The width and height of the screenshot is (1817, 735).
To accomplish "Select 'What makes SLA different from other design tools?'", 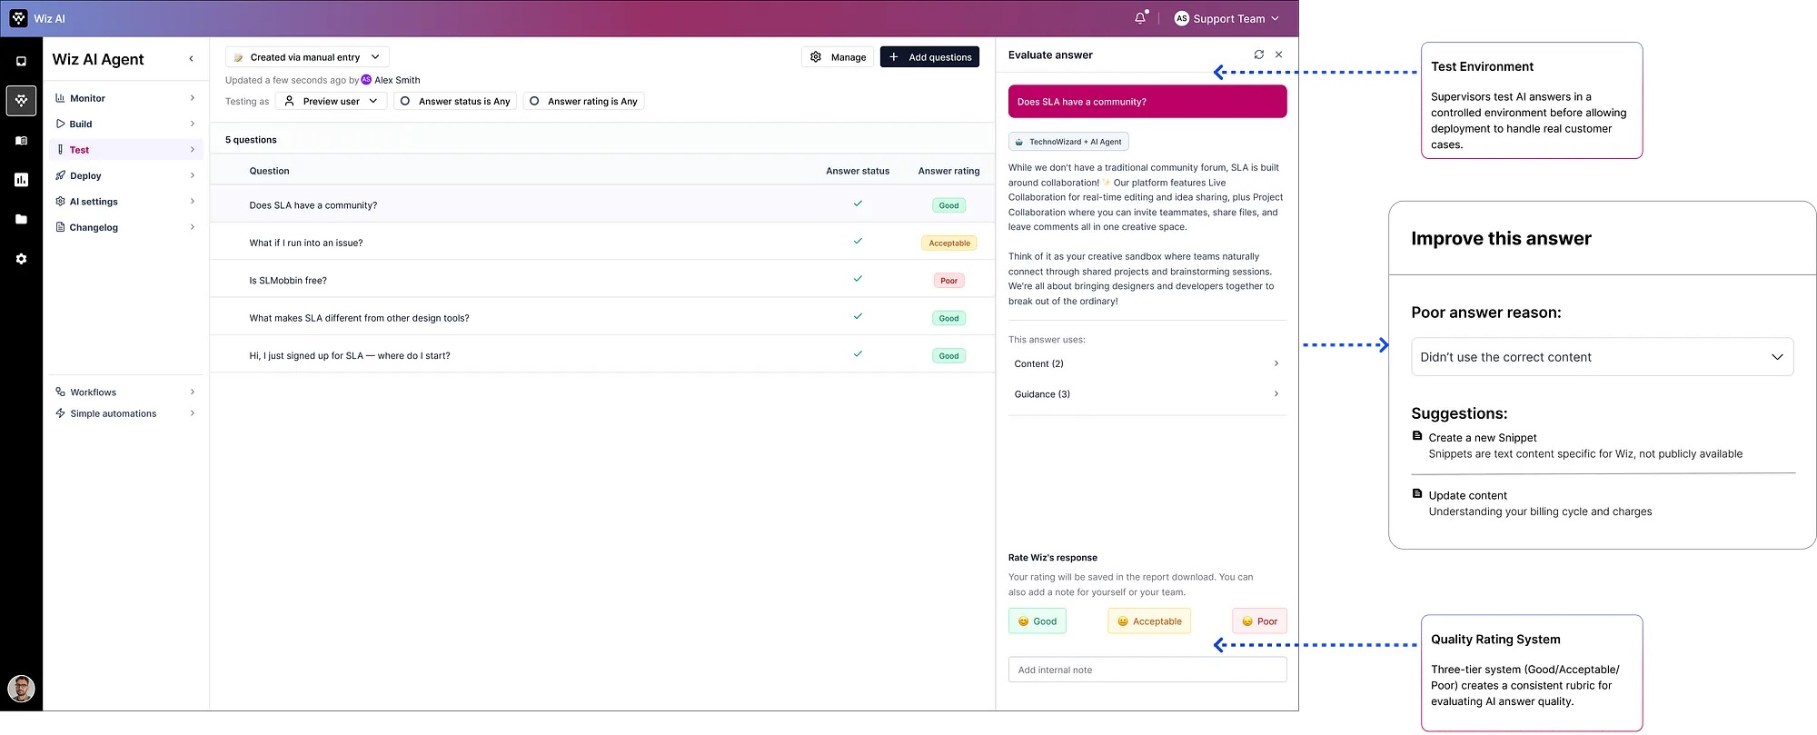I will 602,318.
